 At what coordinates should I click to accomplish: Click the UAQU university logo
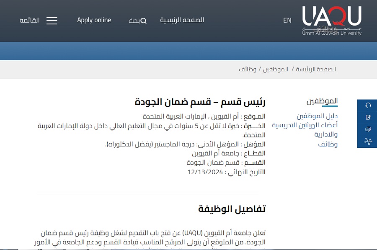click(x=332, y=21)
